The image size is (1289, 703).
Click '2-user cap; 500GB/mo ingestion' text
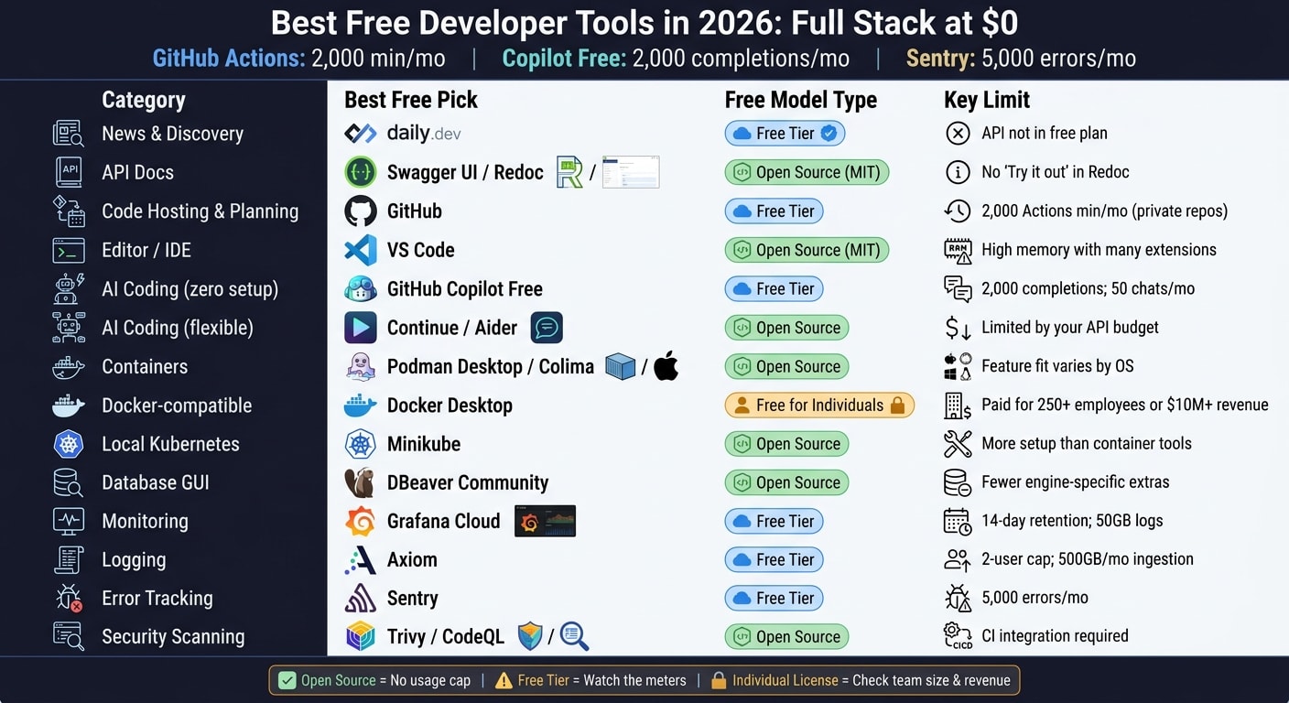(1088, 559)
